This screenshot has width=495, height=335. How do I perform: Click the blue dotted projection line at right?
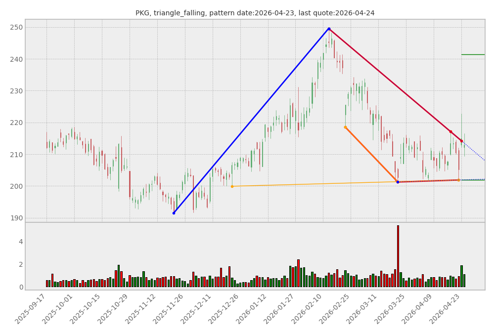(x=475, y=152)
